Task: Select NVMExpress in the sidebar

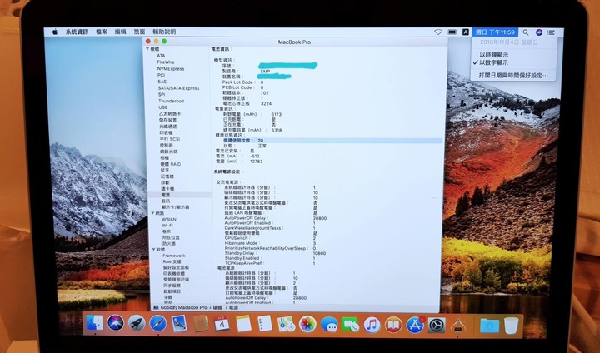Action: click(x=171, y=69)
